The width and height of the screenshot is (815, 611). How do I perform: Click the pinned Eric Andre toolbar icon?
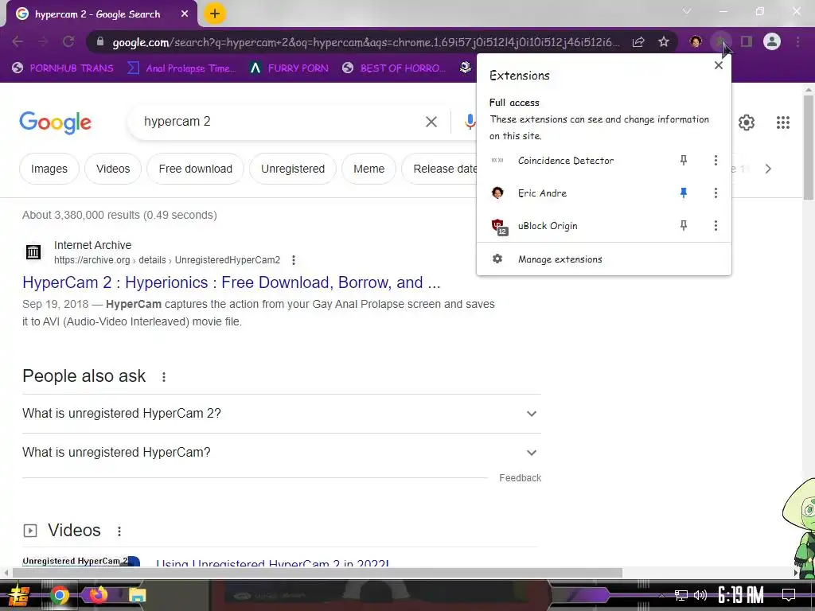(696, 41)
